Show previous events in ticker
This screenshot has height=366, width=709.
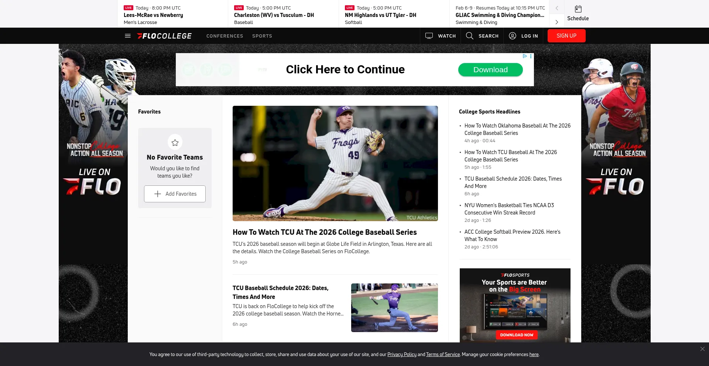point(557,8)
